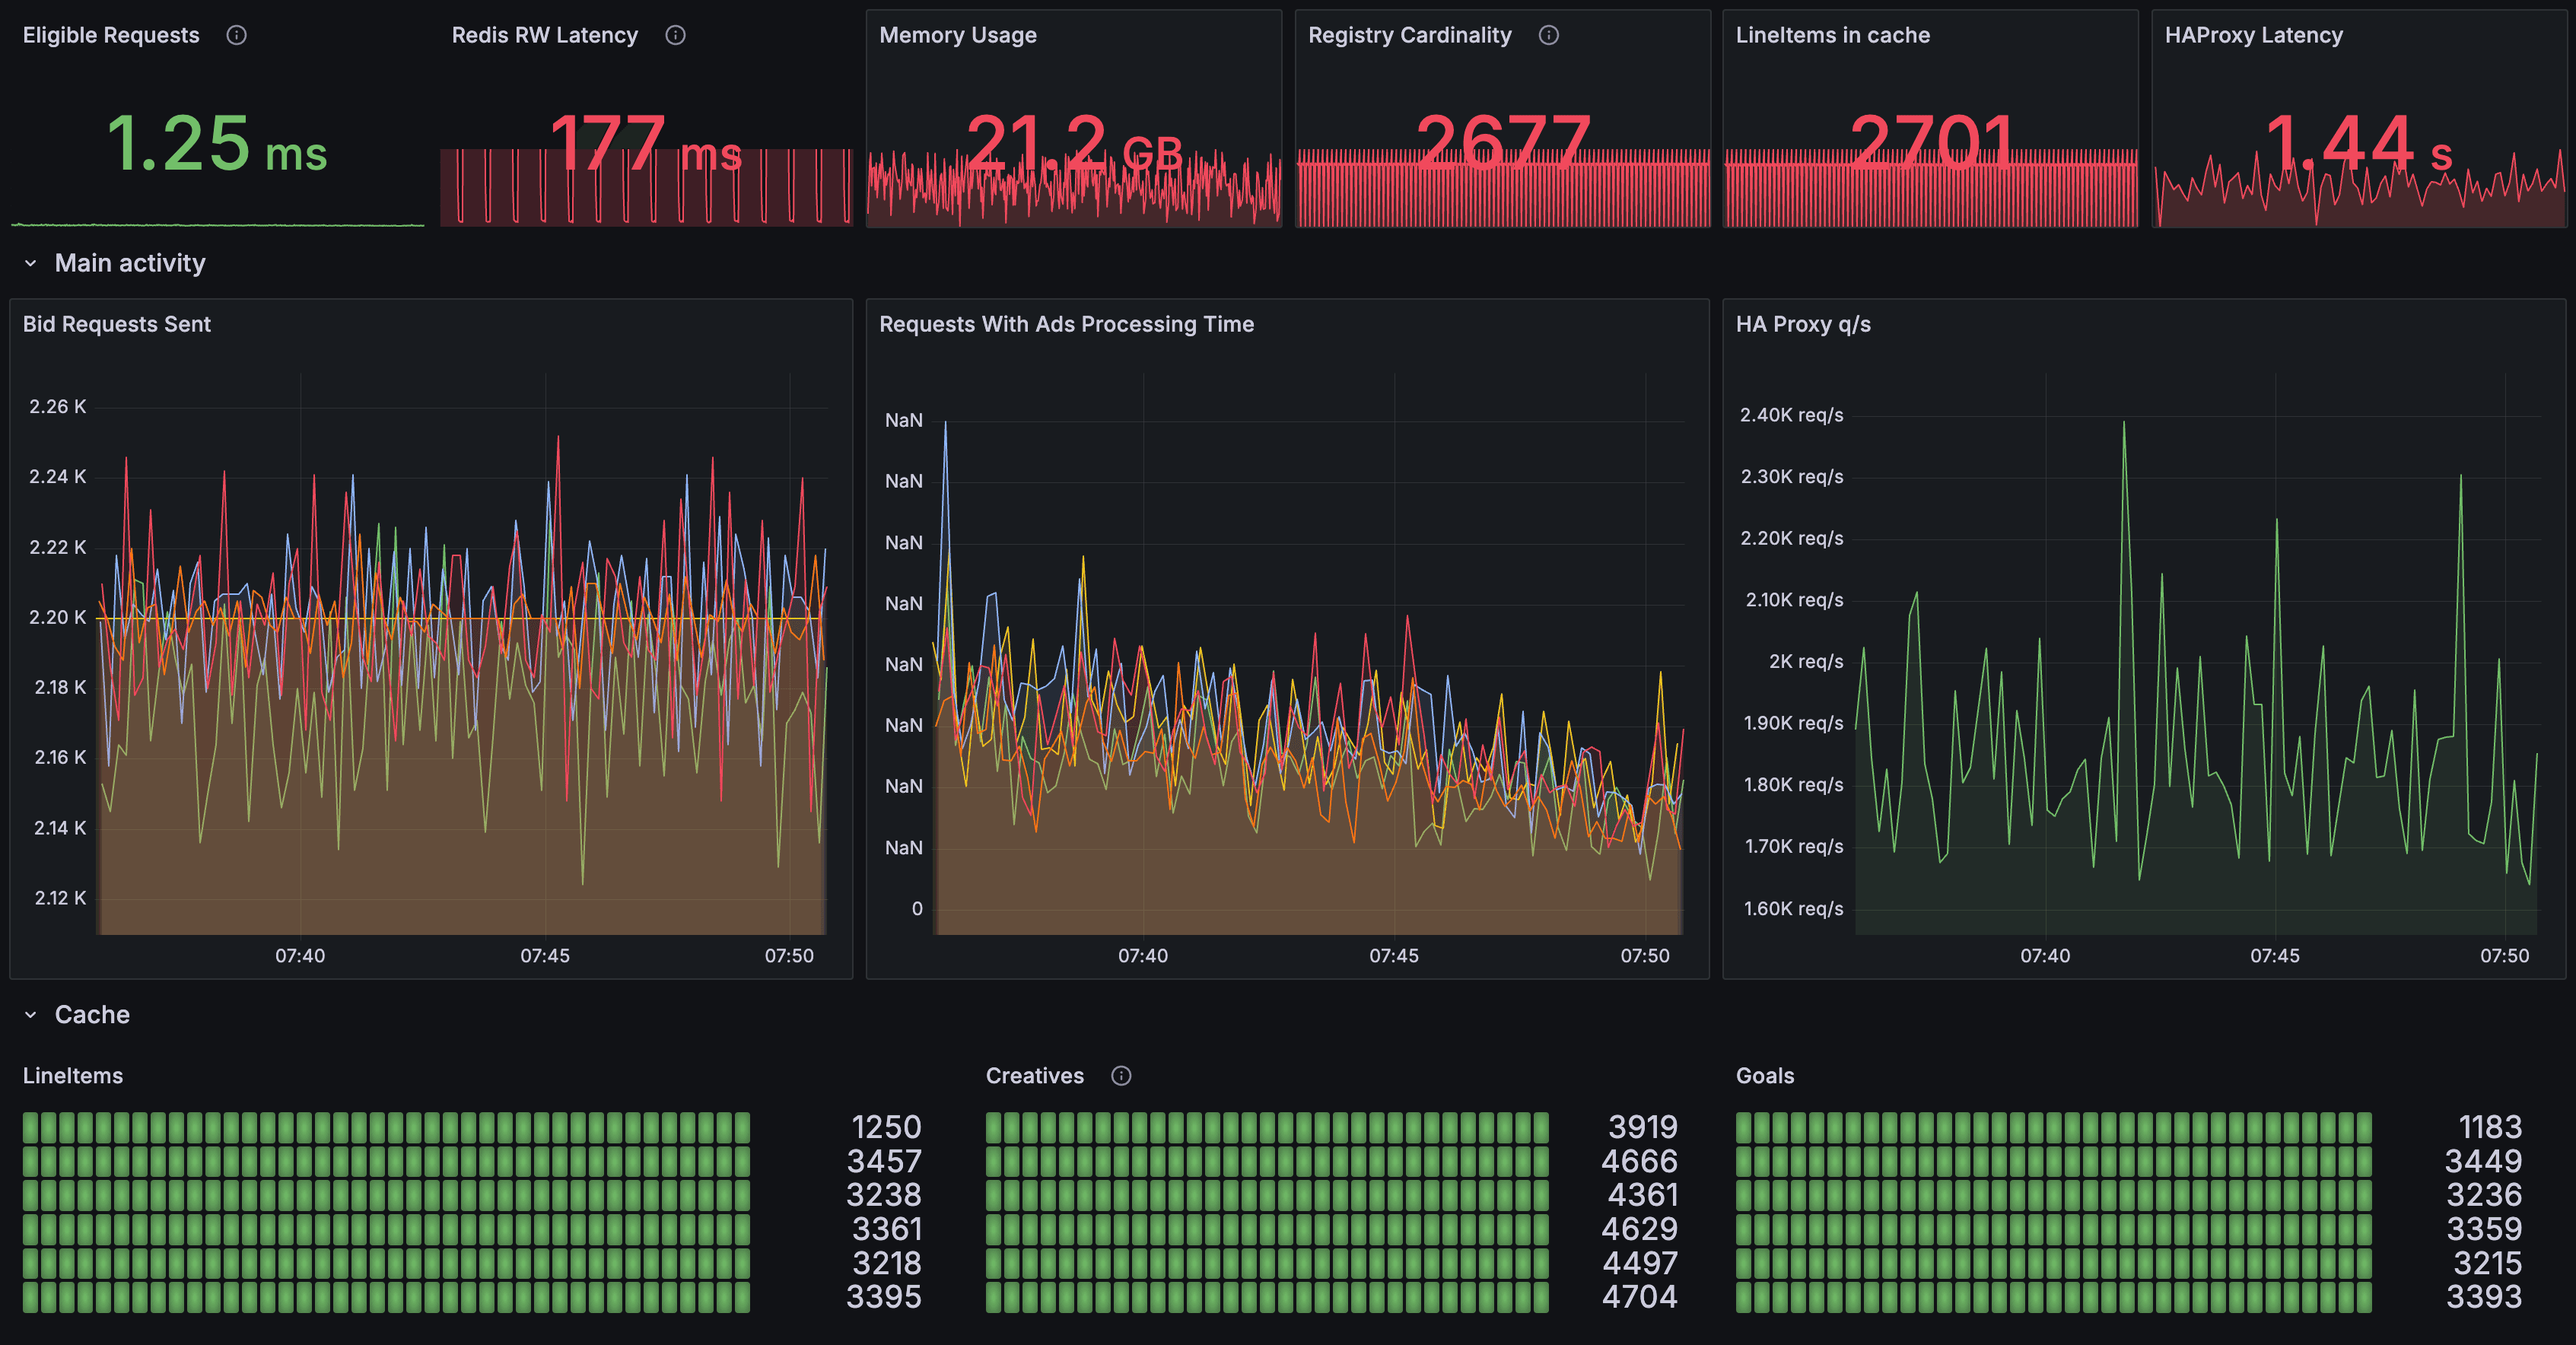Image resolution: width=2576 pixels, height=1345 pixels.
Task: Click the Main activity row label
Action: tap(130, 263)
